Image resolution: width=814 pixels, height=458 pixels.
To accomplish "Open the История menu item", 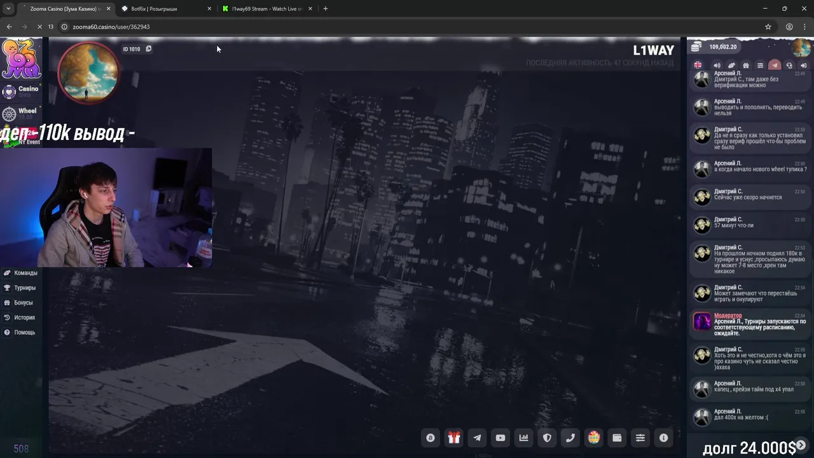I will 20,317.
